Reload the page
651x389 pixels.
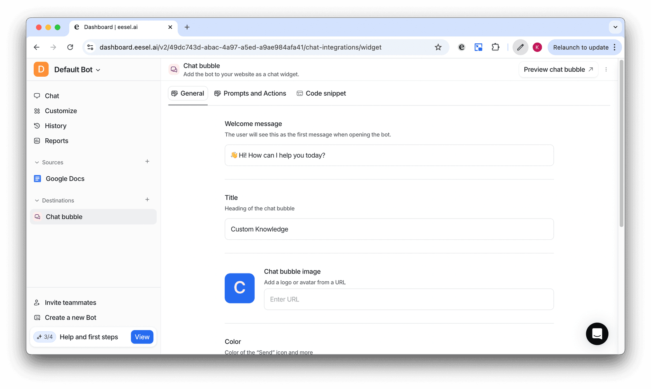[x=70, y=47]
